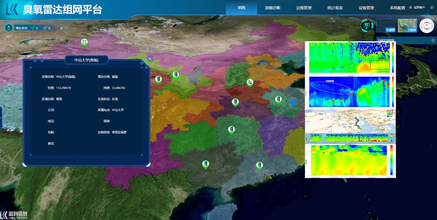Open the top ozone heatmap chart thumbnail
The height and width of the screenshot is (220, 437).
point(350,58)
